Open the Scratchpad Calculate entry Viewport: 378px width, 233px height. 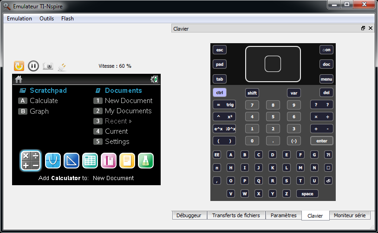point(38,100)
